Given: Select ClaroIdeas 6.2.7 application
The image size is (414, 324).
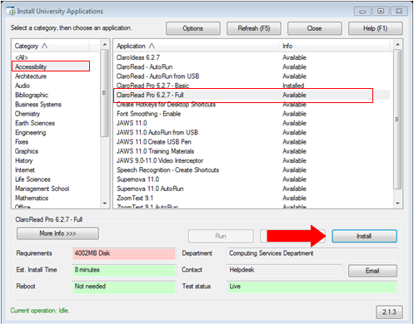Looking at the screenshot, I should (252, 57).
